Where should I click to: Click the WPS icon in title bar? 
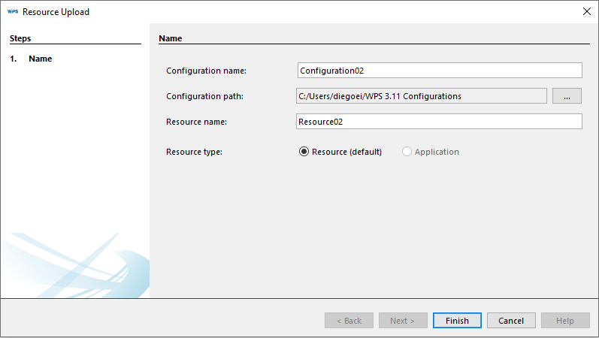click(x=12, y=12)
